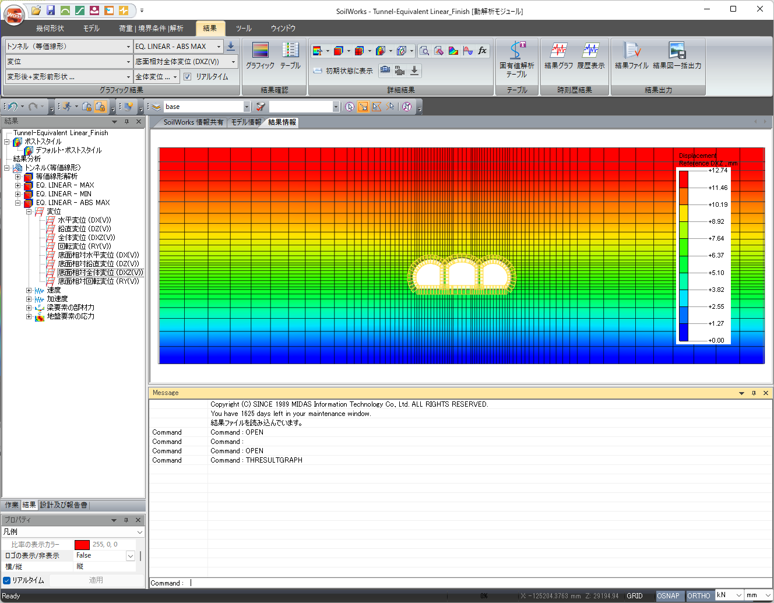Click the redo arrow icon

[33, 107]
